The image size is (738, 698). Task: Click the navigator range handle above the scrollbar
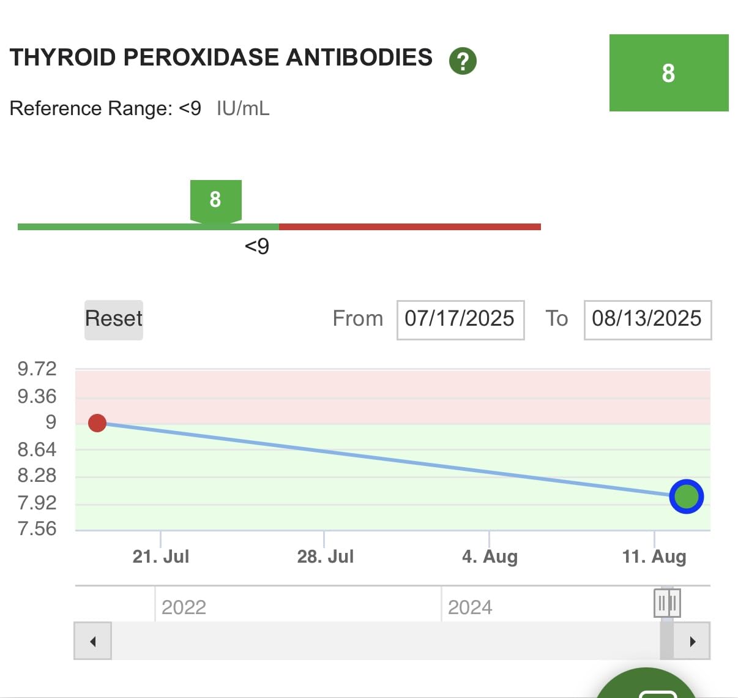667,604
